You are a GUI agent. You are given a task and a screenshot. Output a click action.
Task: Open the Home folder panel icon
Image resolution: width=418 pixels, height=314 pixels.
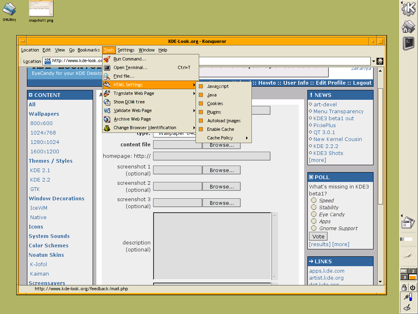click(x=409, y=27)
